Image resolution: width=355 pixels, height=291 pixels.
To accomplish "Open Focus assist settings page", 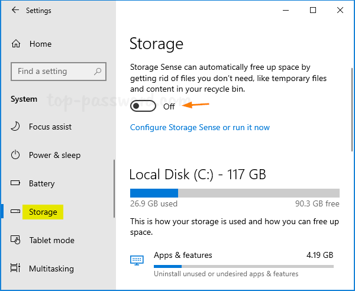I will pos(50,127).
